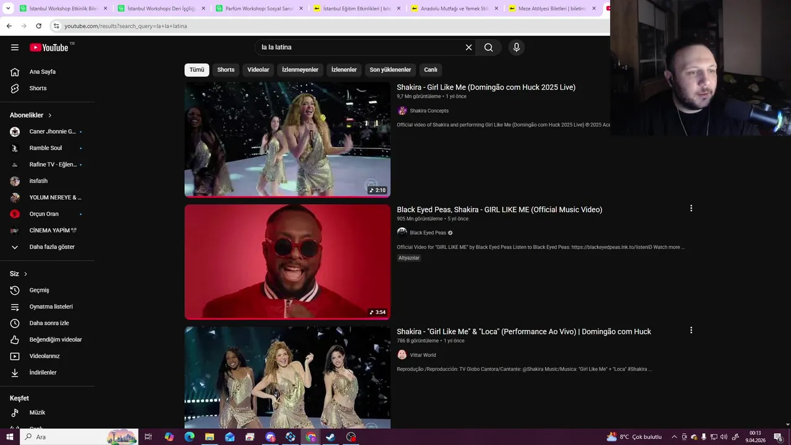Open options menu for Black Eyed Peas video
The image size is (791, 445).
[x=691, y=208]
